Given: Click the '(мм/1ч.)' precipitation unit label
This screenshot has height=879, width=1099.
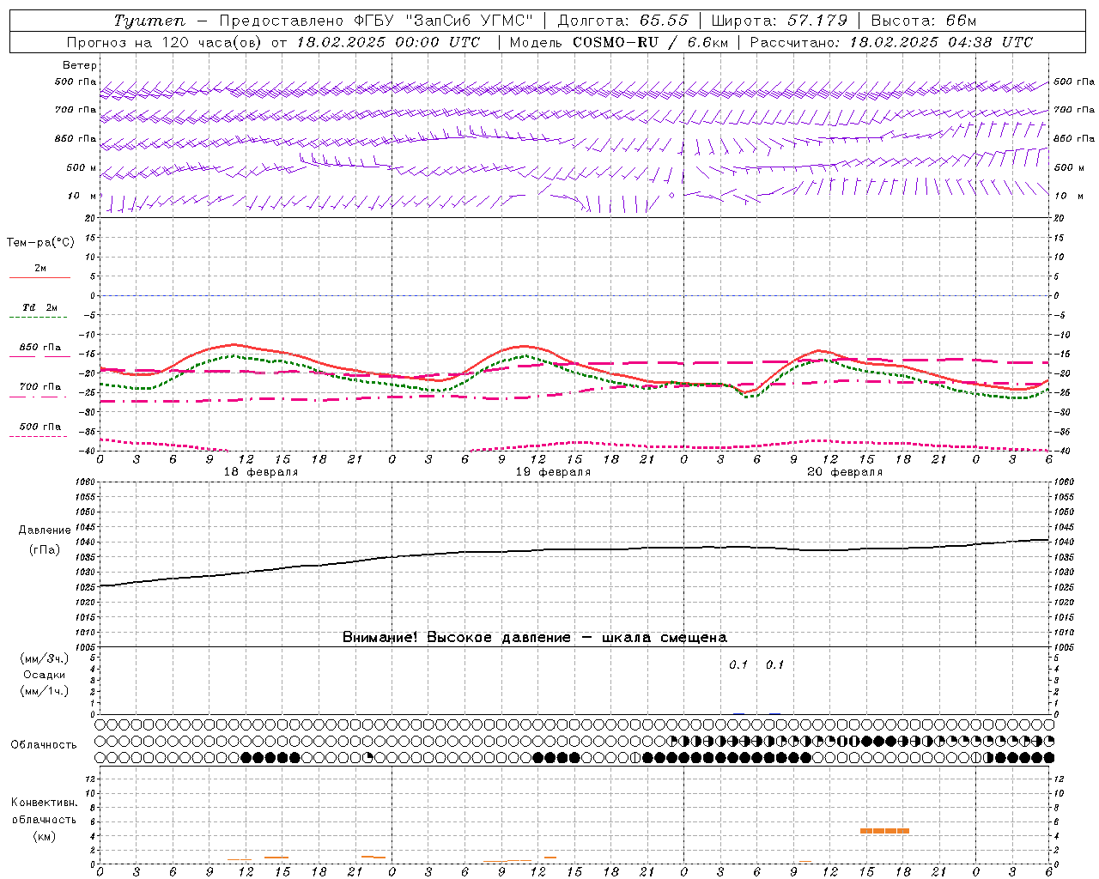Looking at the screenshot, I should click(45, 691).
